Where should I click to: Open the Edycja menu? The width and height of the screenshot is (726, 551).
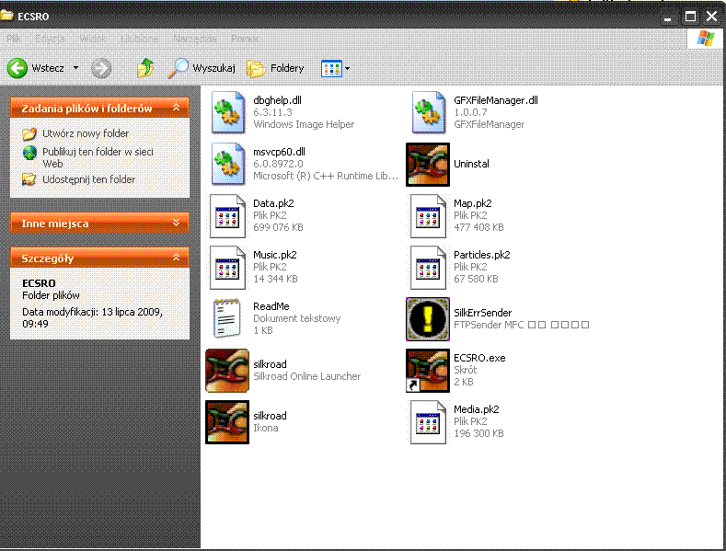point(50,39)
